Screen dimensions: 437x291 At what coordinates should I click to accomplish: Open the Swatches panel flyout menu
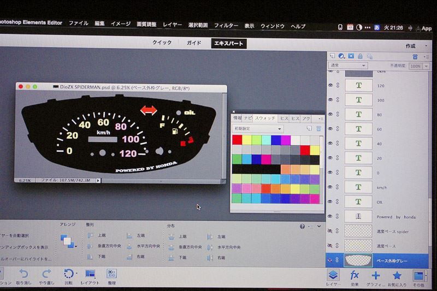(x=321, y=119)
